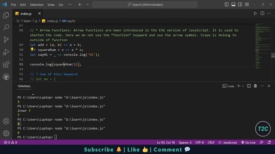Split the terminal panel
Screen dimensions: 275x154
click(249, 86)
